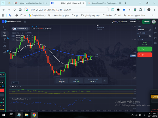
Task: Edit RSI 14 settings pencil icon
Action: tap(18, 87)
